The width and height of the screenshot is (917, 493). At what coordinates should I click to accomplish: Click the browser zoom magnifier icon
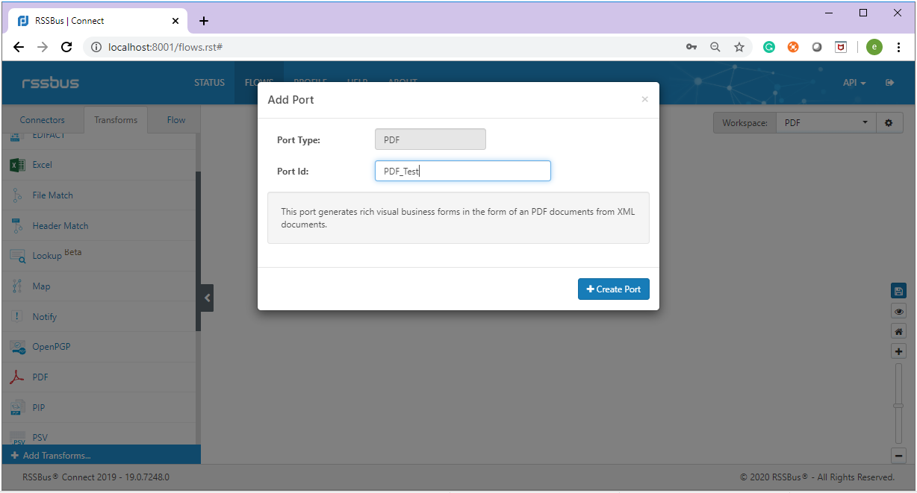point(715,47)
